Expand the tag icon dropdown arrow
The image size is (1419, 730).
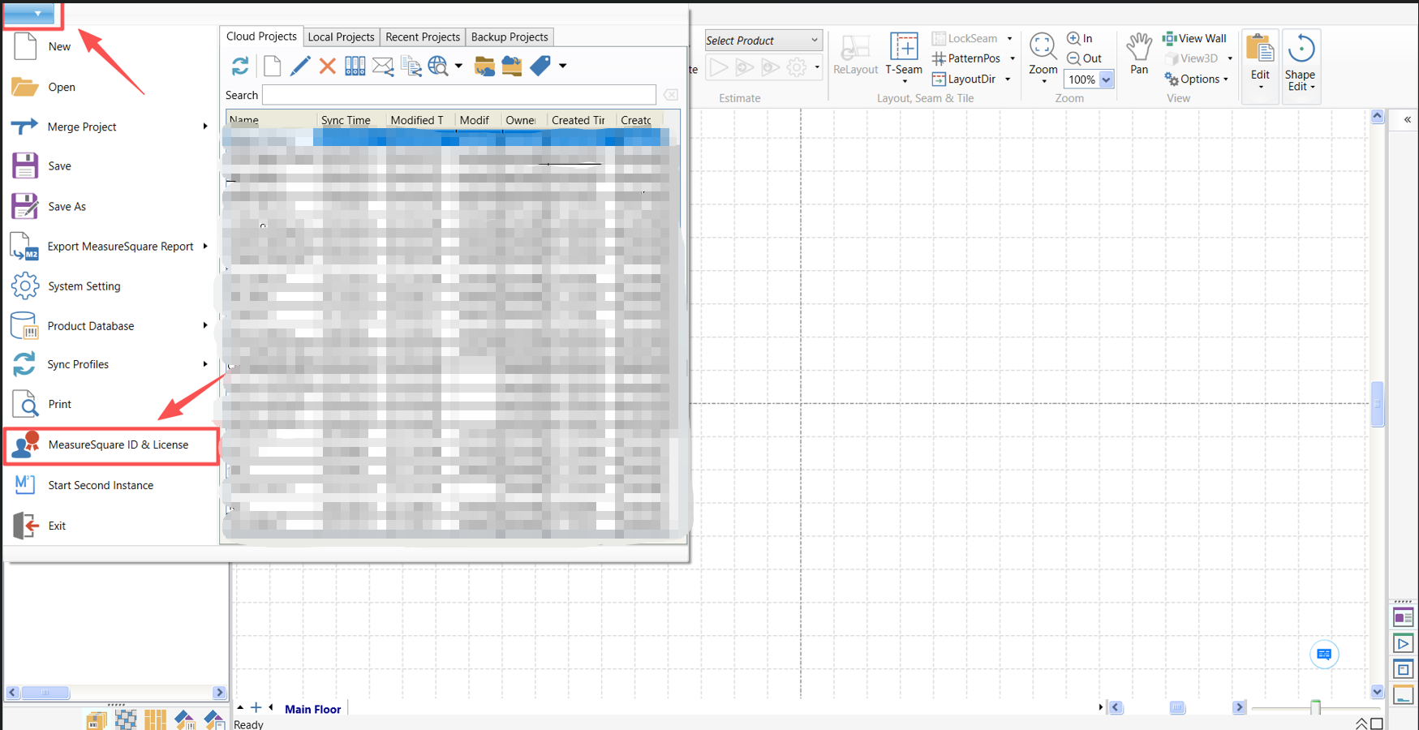(x=562, y=66)
